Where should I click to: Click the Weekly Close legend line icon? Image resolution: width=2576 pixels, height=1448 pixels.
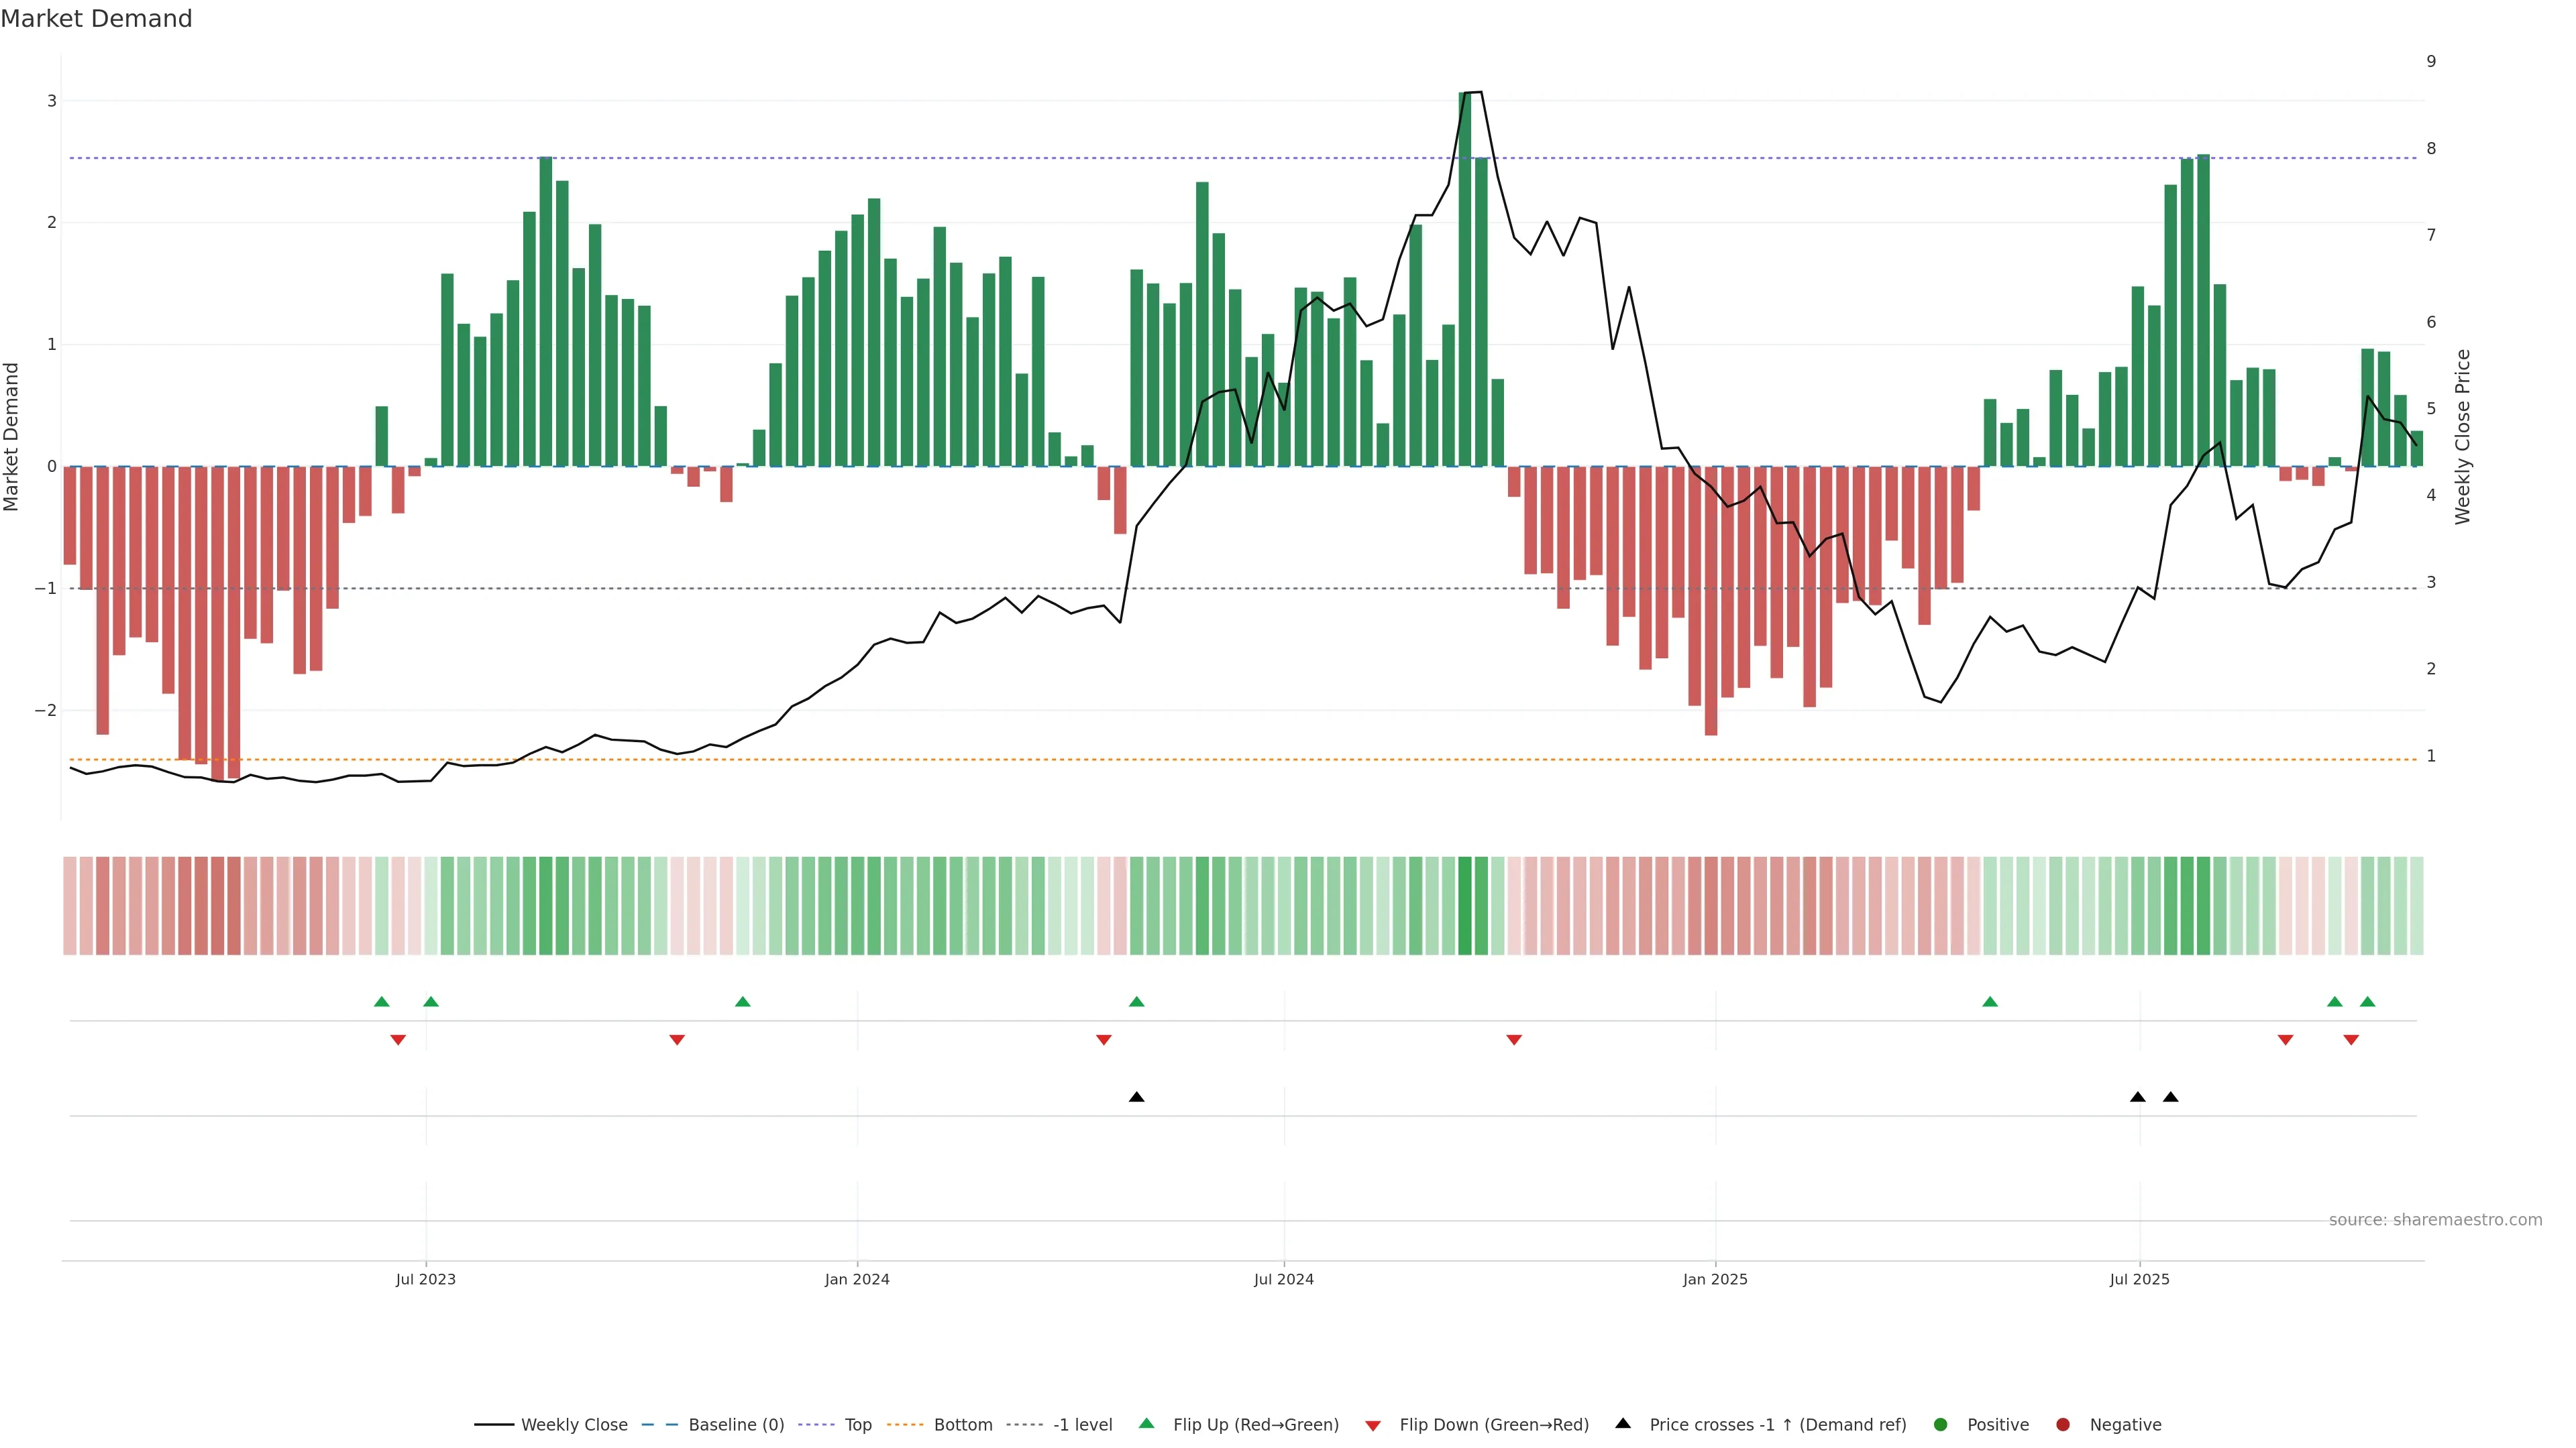(494, 1425)
